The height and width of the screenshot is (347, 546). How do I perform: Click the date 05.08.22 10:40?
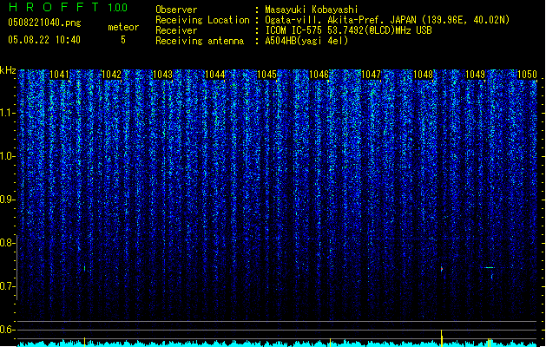click(44, 40)
